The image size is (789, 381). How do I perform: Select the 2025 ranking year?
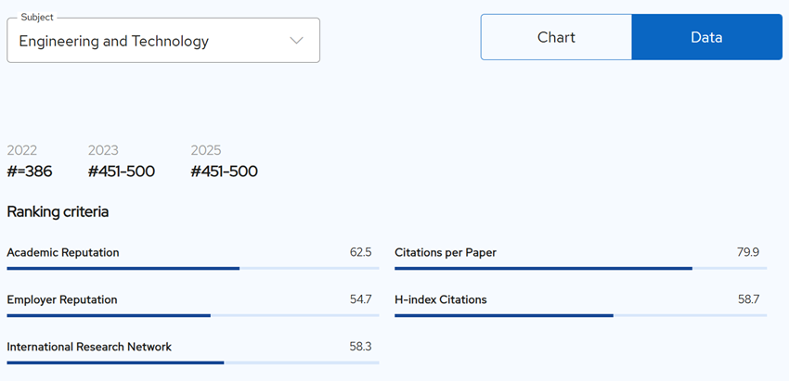(x=206, y=150)
